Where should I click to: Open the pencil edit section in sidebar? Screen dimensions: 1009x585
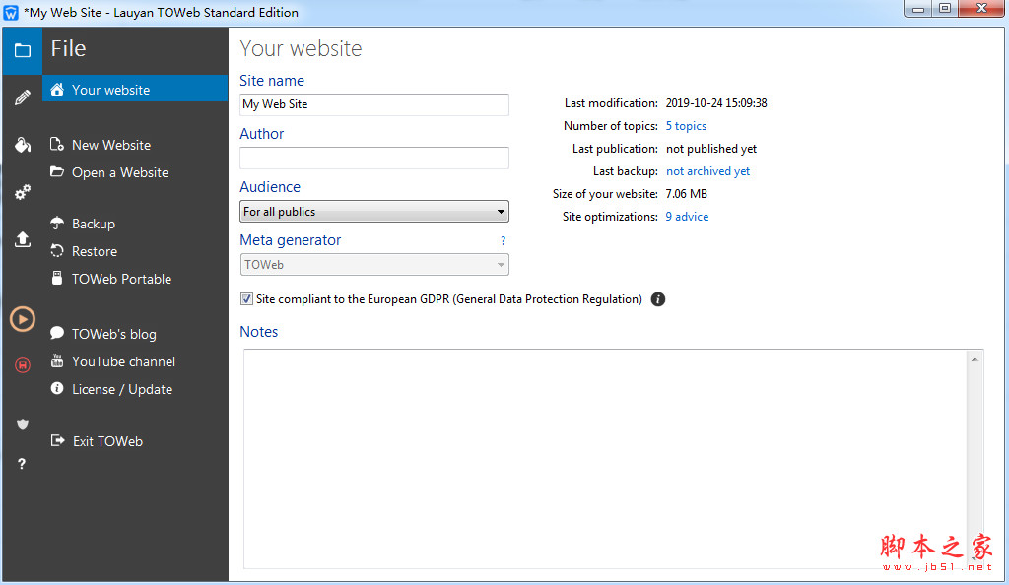(22, 97)
